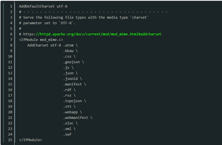Click the .geojson extension entry
The height and width of the screenshot is (145, 222).
click(71, 62)
